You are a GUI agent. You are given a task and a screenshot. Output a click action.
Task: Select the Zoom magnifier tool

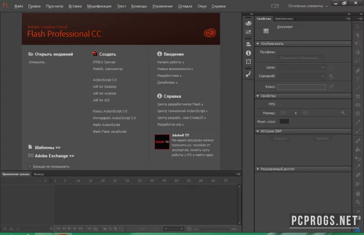(358, 202)
